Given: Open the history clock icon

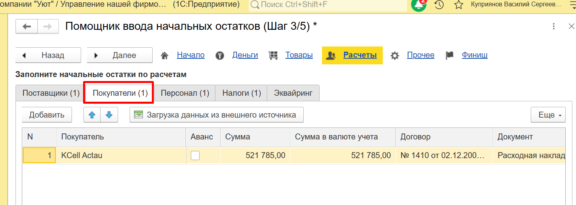Looking at the screenshot, I should pos(439,5).
